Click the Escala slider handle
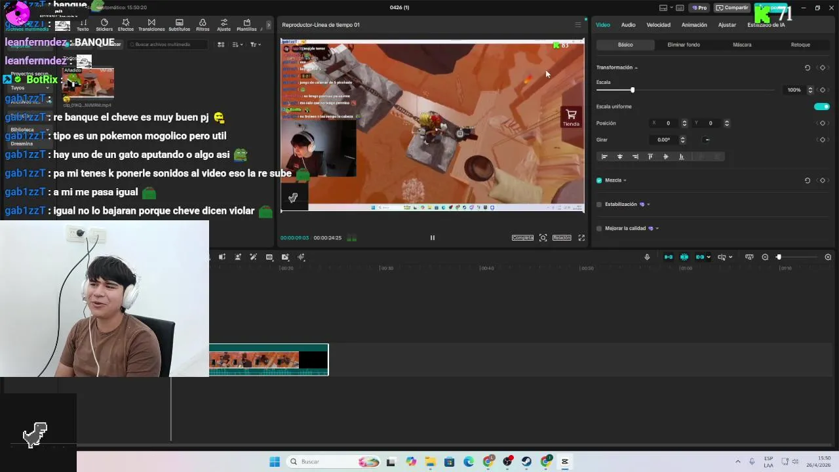The width and height of the screenshot is (839, 472). click(633, 90)
